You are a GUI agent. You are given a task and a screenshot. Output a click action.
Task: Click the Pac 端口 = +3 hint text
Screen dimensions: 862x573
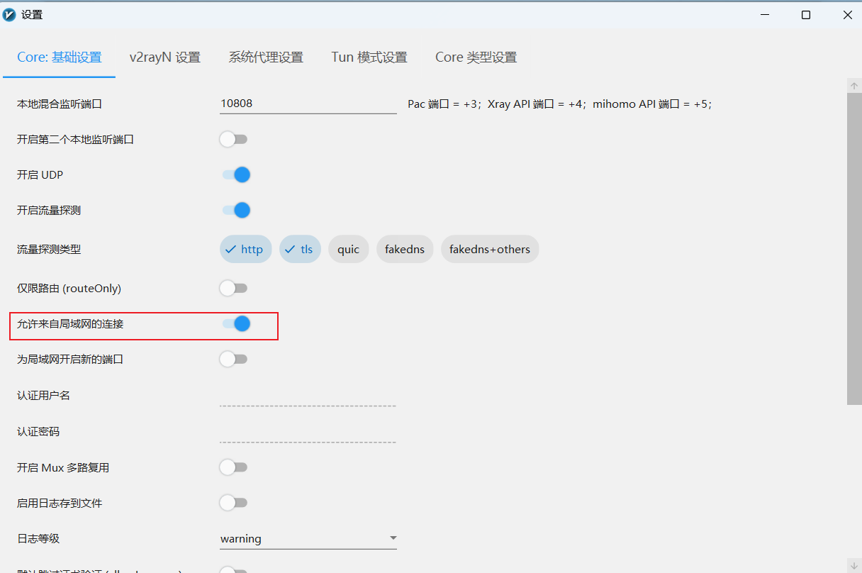[x=444, y=104]
